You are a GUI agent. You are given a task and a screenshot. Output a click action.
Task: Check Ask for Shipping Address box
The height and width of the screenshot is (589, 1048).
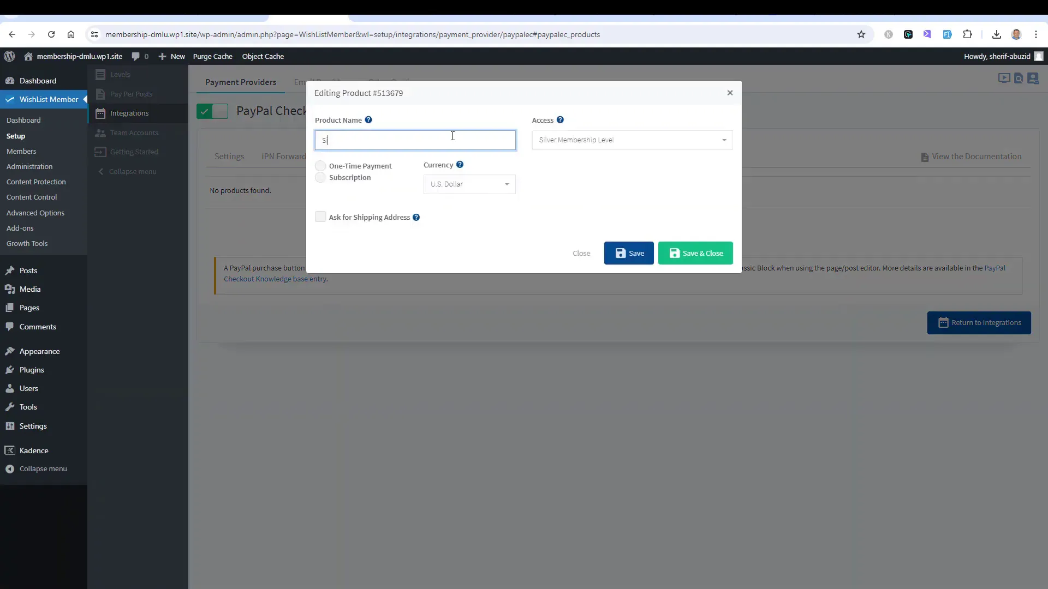320,217
